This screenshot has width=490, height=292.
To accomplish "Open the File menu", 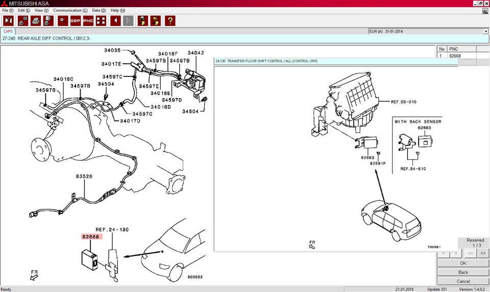I will [8, 10].
